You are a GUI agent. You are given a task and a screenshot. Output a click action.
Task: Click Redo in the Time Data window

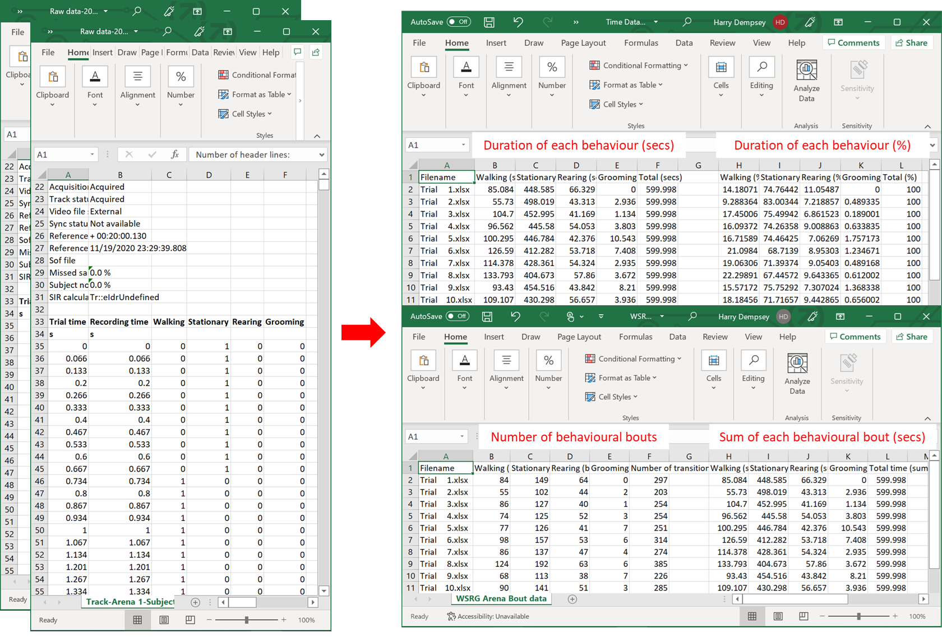(x=548, y=22)
